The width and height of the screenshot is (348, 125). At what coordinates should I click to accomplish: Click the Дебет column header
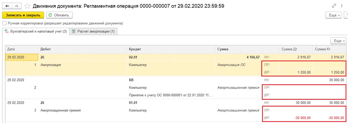82,49
